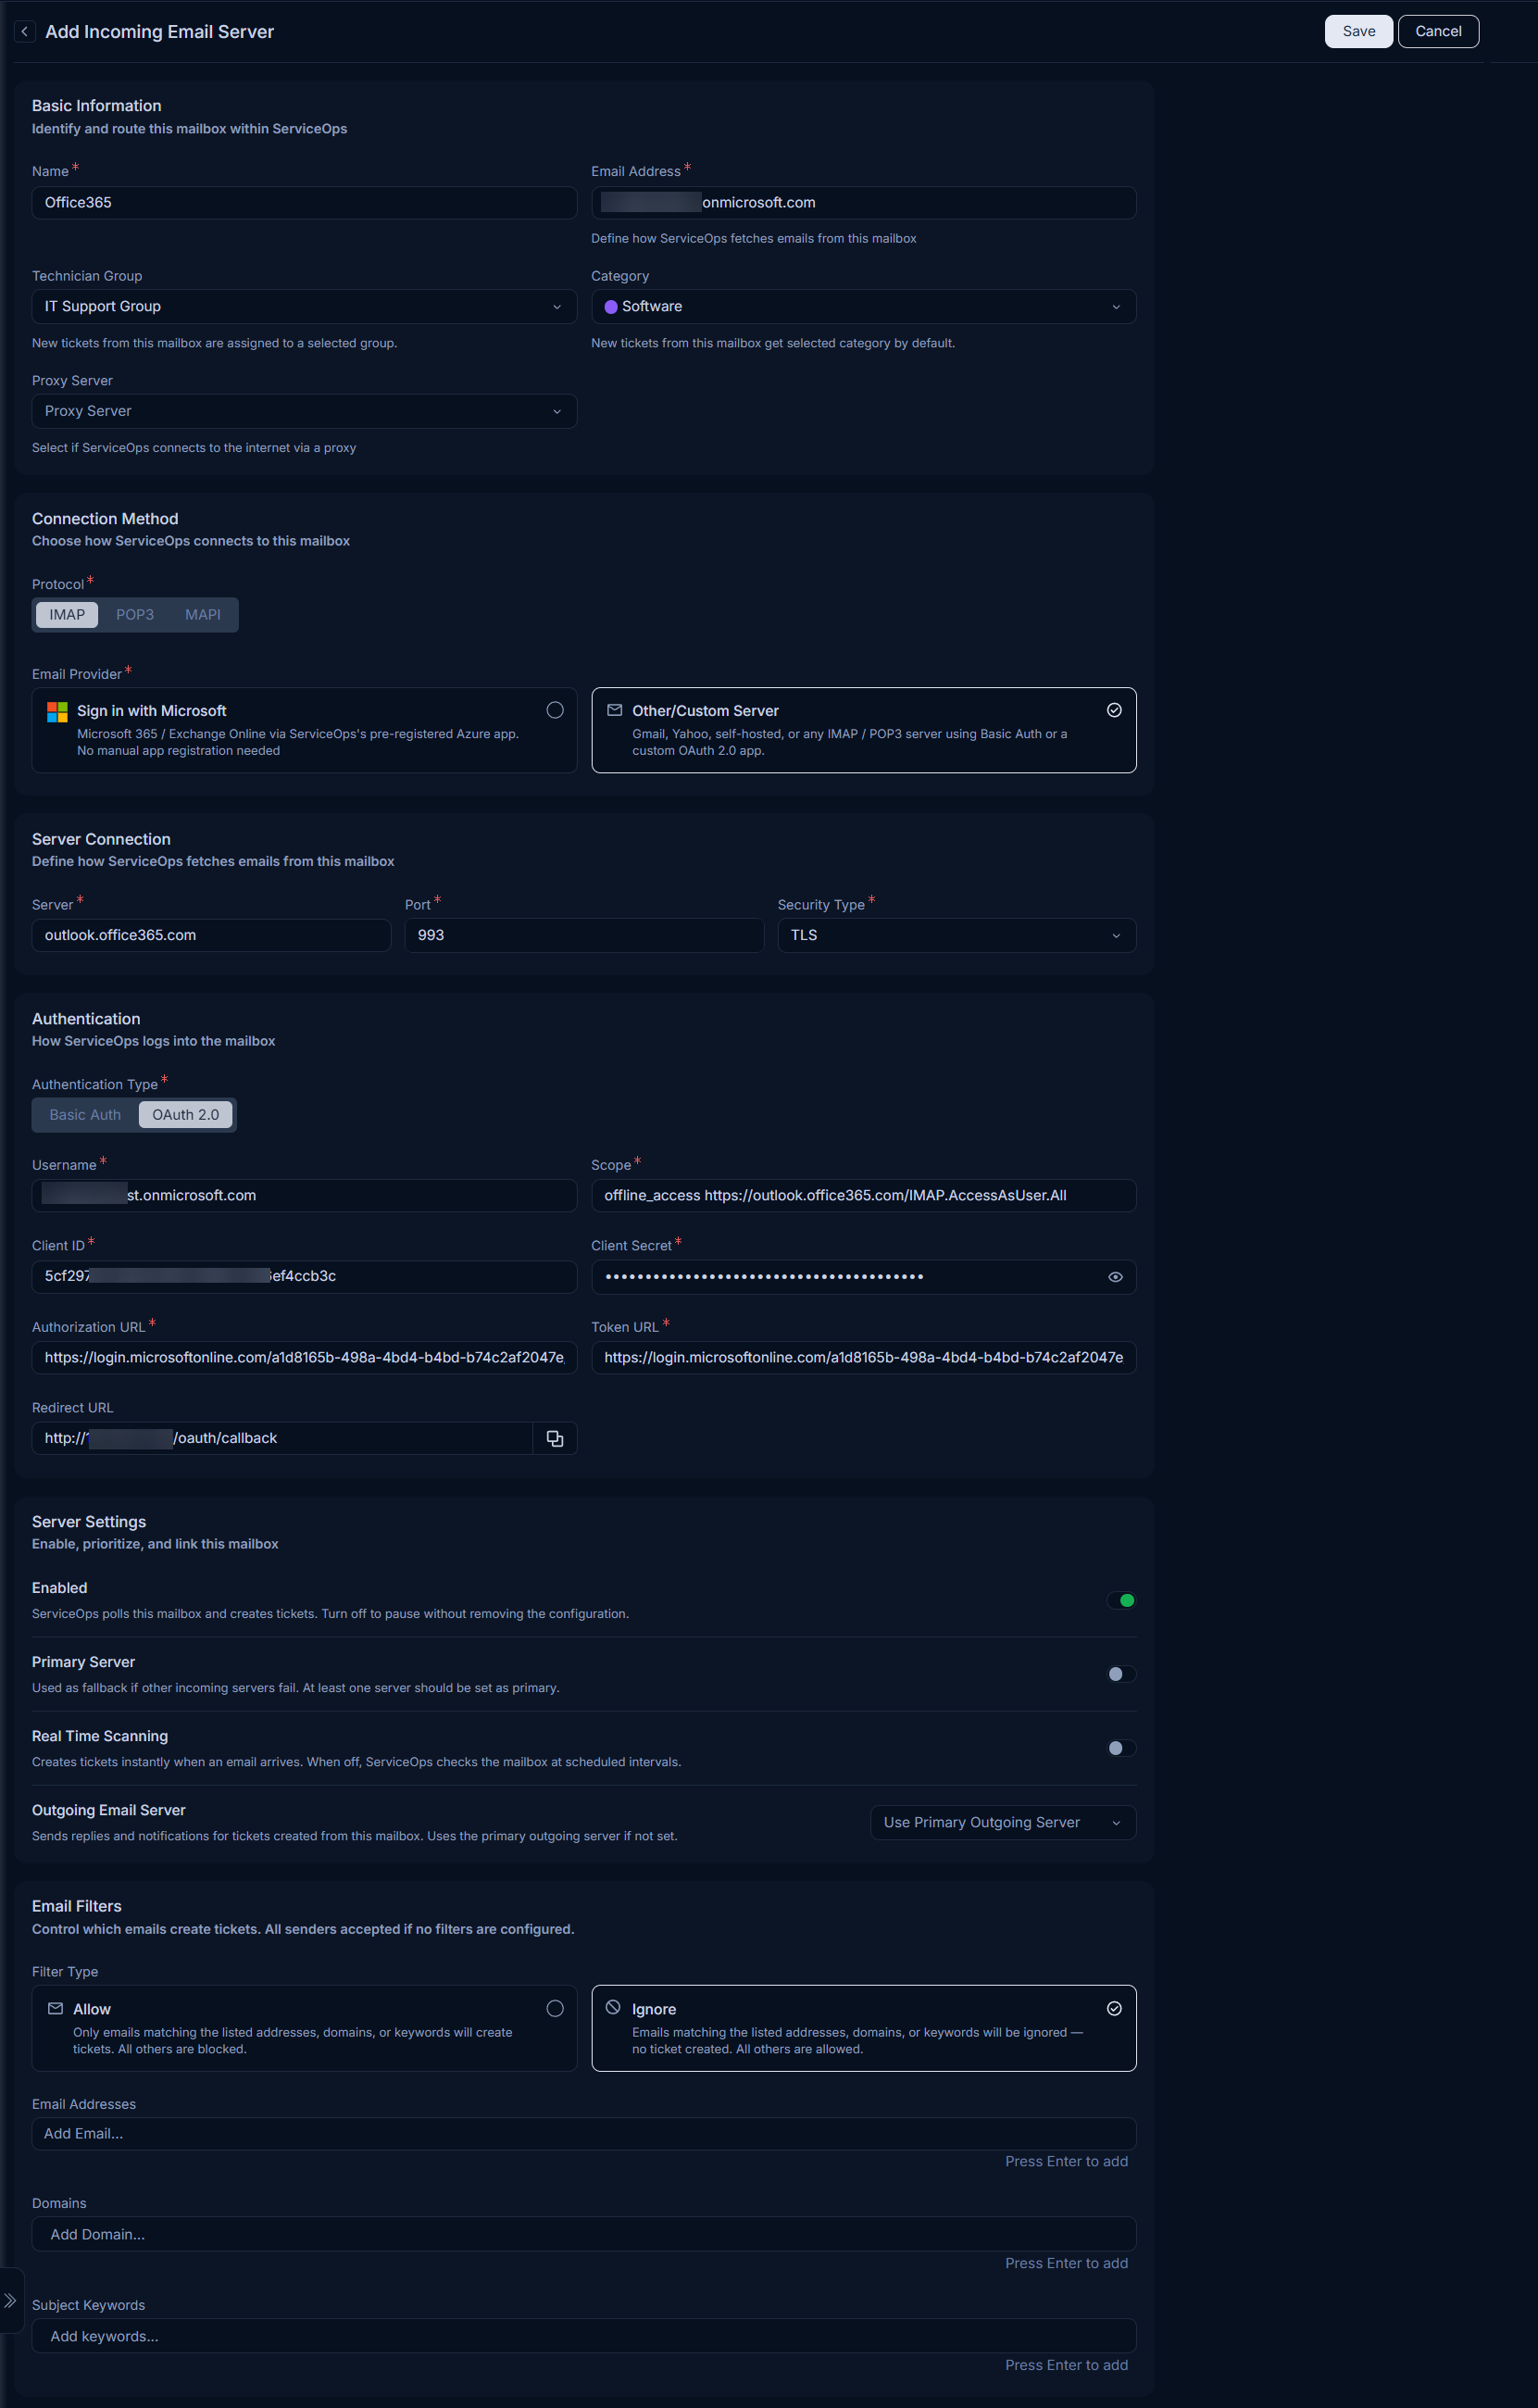Image resolution: width=1538 pixels, height=2408 pixels.
Task: Click the Server Settings section heading
Action: pos(89,1522)
